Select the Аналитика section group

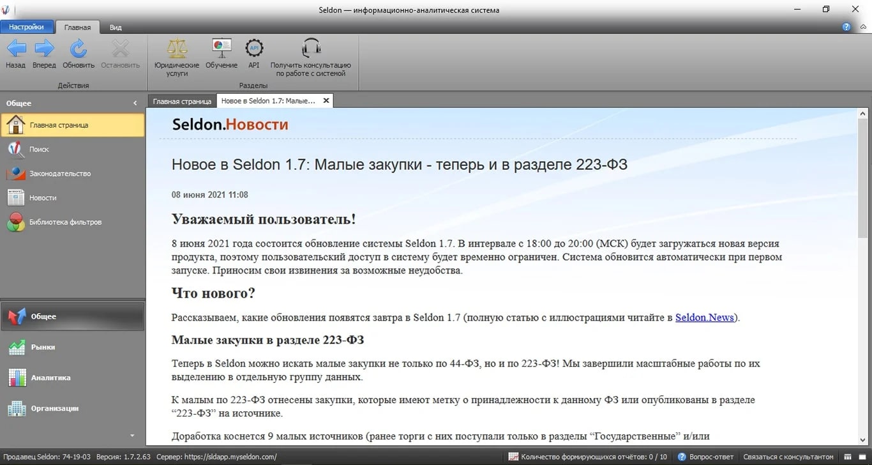pos(73,377)
